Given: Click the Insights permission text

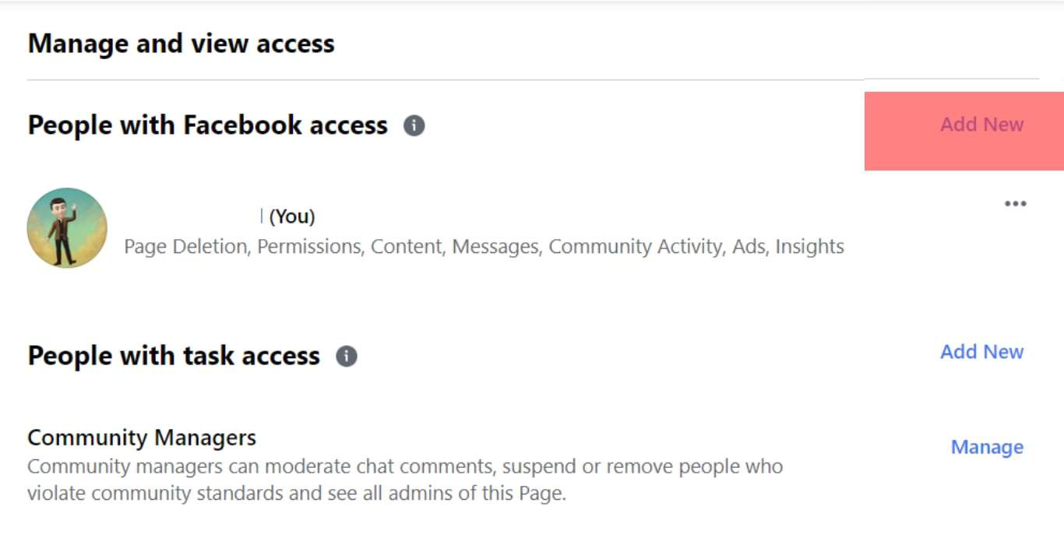Looking at the screenshot, I should pyautogui.click(x=809, y=247).
